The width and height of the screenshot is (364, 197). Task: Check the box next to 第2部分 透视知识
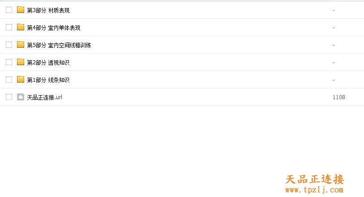pos(9,62)
